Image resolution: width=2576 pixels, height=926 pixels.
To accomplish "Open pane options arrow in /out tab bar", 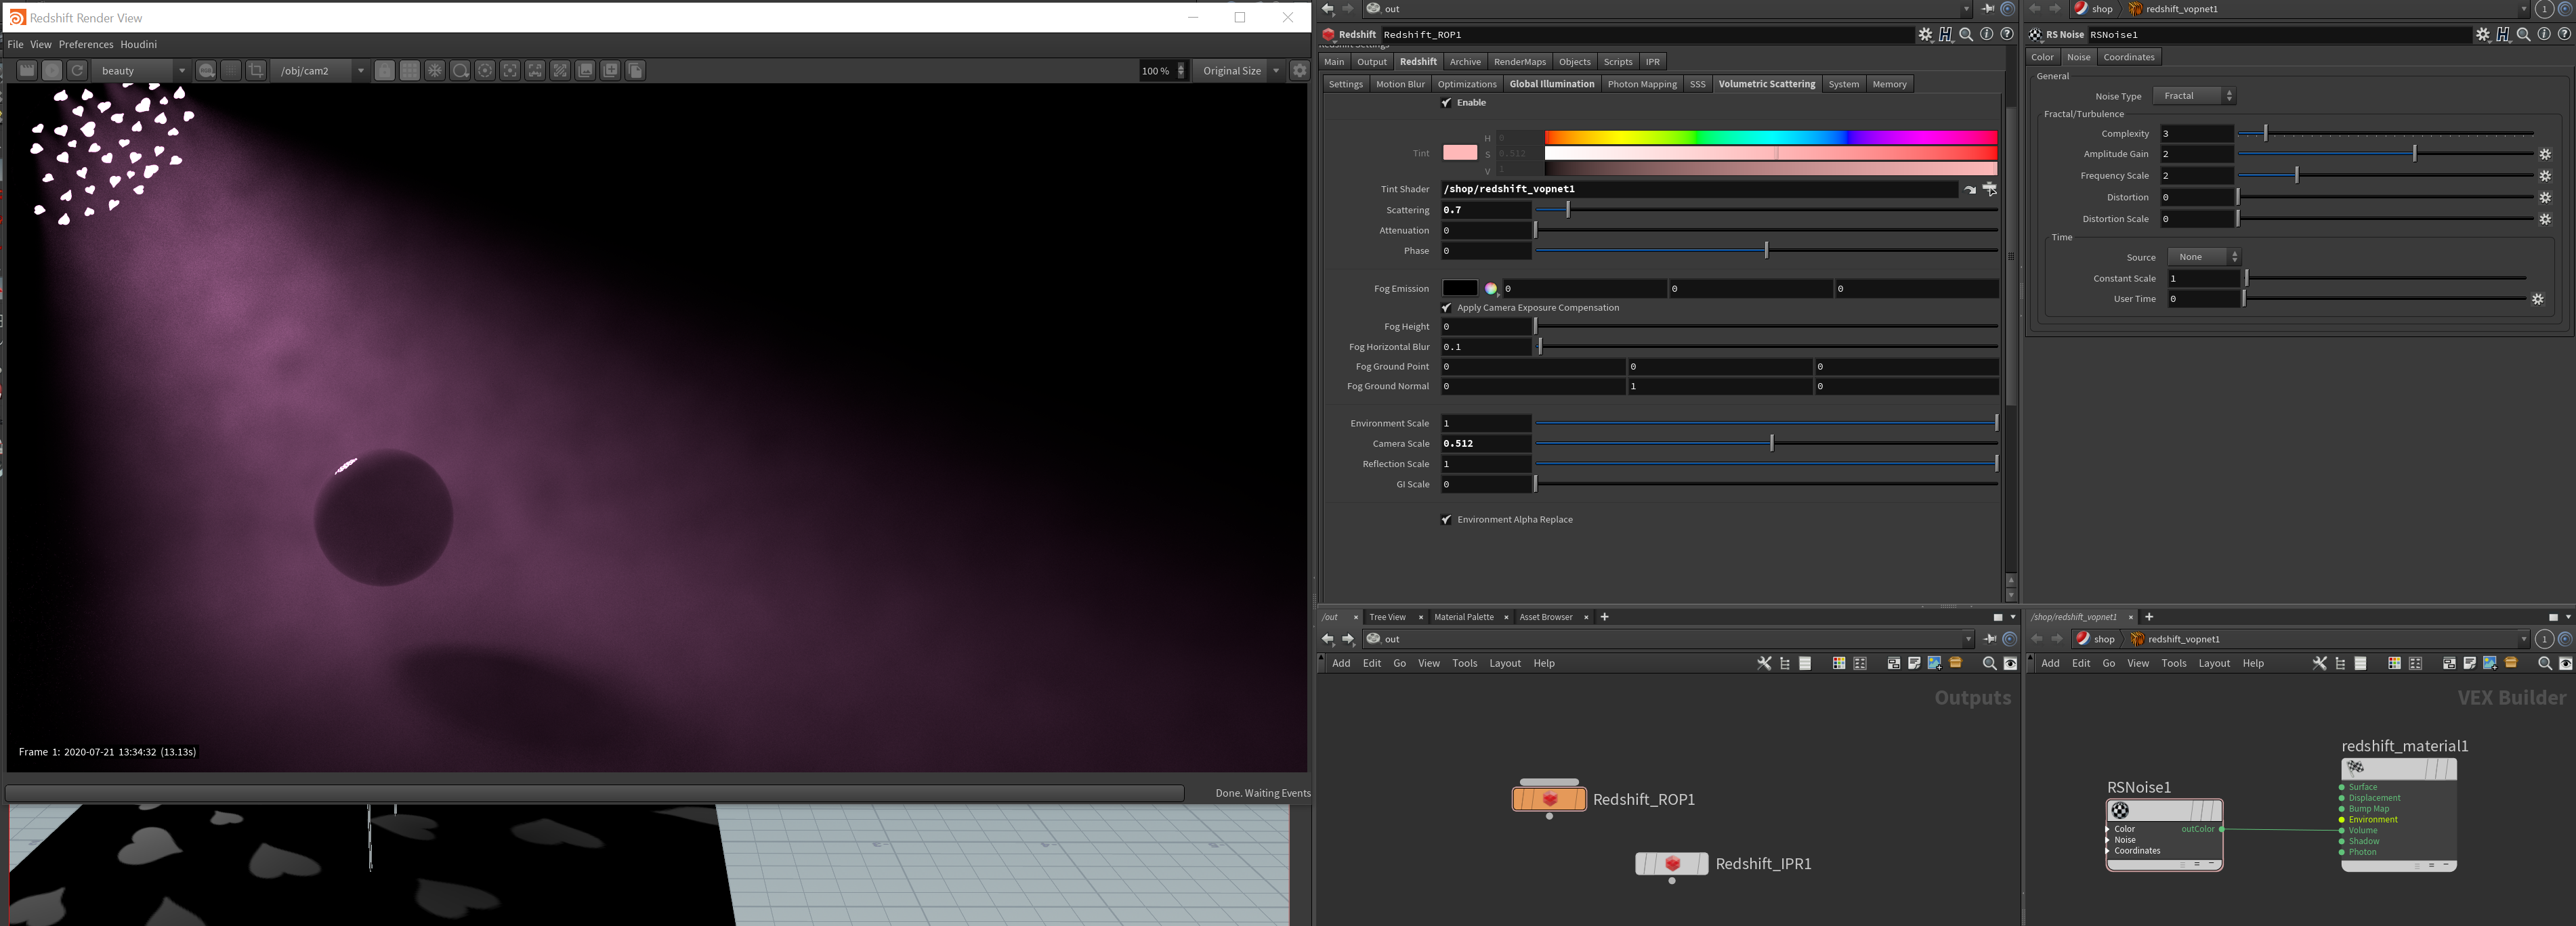I will click(2013, 617).
